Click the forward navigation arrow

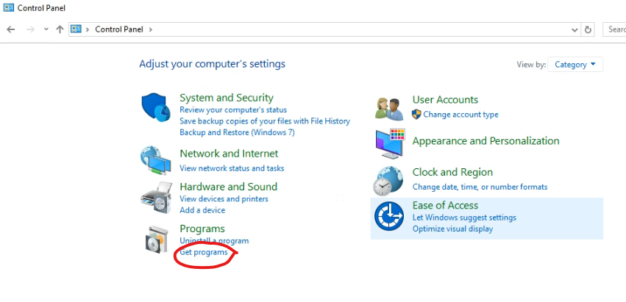(x=30, y=29)
